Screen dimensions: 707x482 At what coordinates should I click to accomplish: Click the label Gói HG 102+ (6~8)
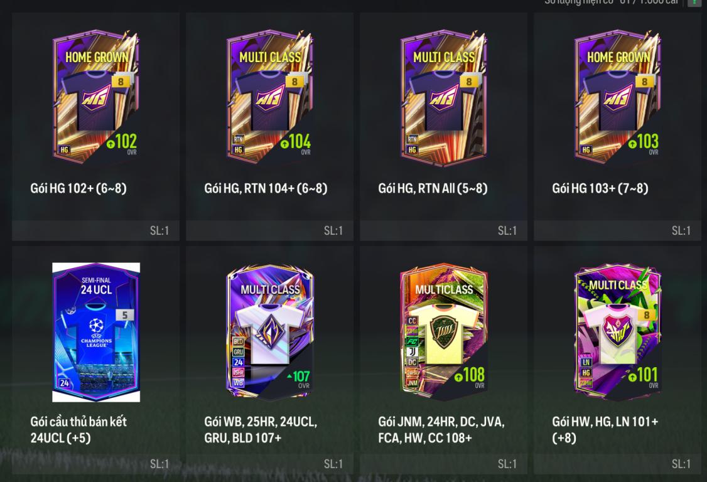click(x=78, y=188)
